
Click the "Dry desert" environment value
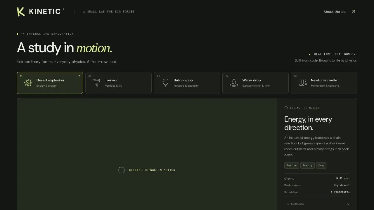pos(342,185)
